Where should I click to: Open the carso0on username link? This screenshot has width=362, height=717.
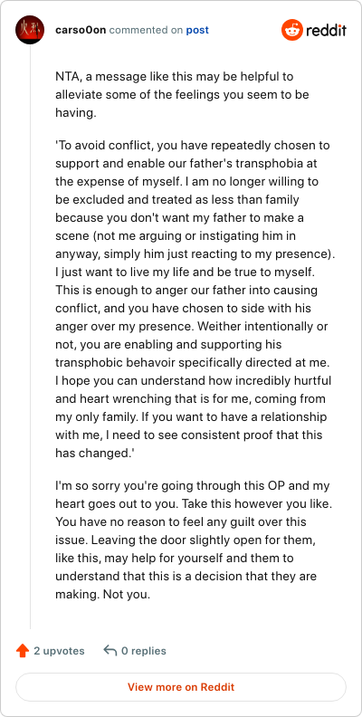(x=81, y=30)
